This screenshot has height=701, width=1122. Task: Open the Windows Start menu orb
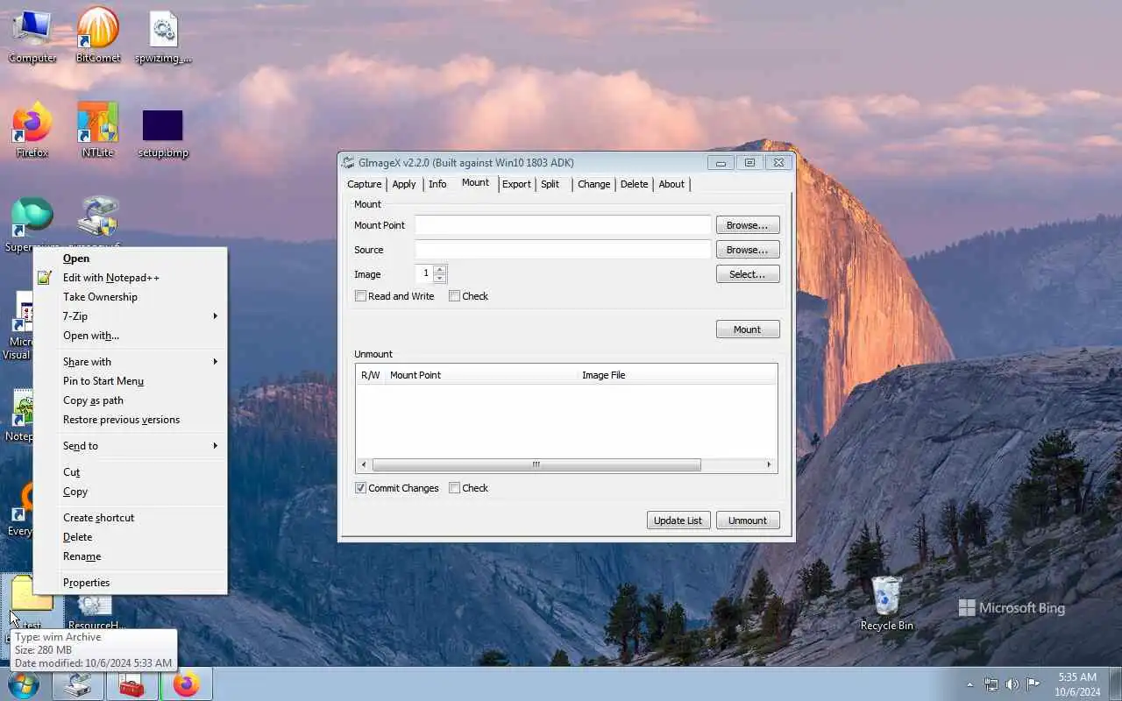24,683
